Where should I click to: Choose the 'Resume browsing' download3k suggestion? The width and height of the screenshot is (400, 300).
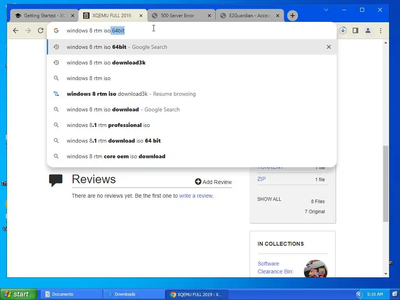[192, 94]
